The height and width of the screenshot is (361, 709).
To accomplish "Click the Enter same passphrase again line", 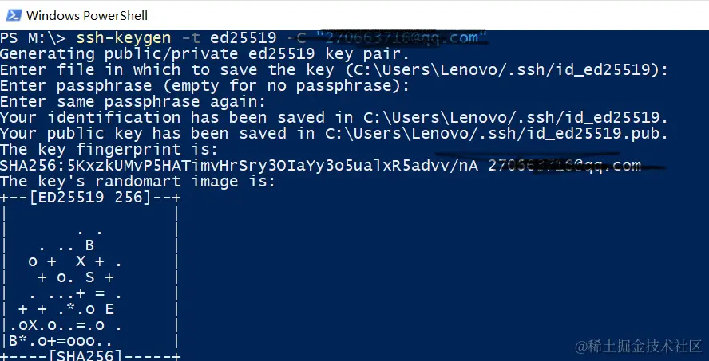I will coord(133,101).
